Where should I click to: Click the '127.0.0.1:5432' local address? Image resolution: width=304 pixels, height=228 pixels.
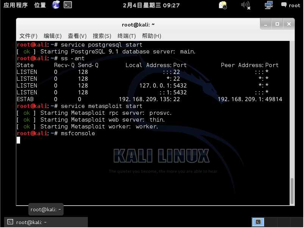163,86
